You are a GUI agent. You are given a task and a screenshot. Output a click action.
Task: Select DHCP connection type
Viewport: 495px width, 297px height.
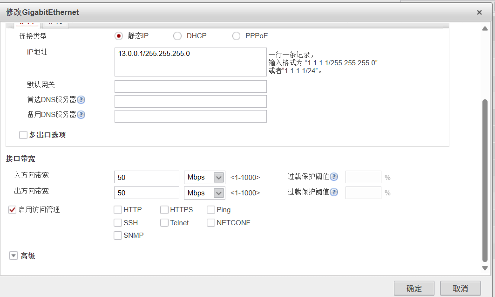click(x=177, y=36)
